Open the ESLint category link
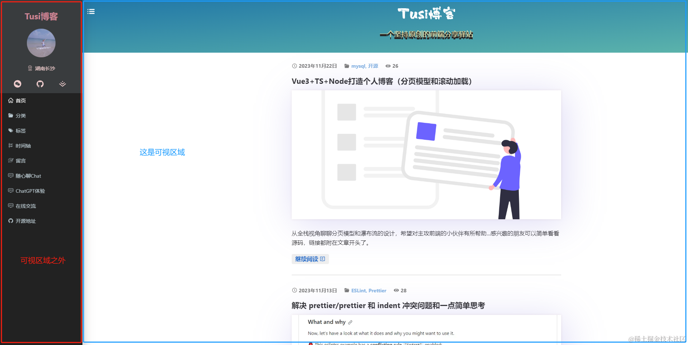The height and width of the screenshot is (345, 688). click(359, 291)
